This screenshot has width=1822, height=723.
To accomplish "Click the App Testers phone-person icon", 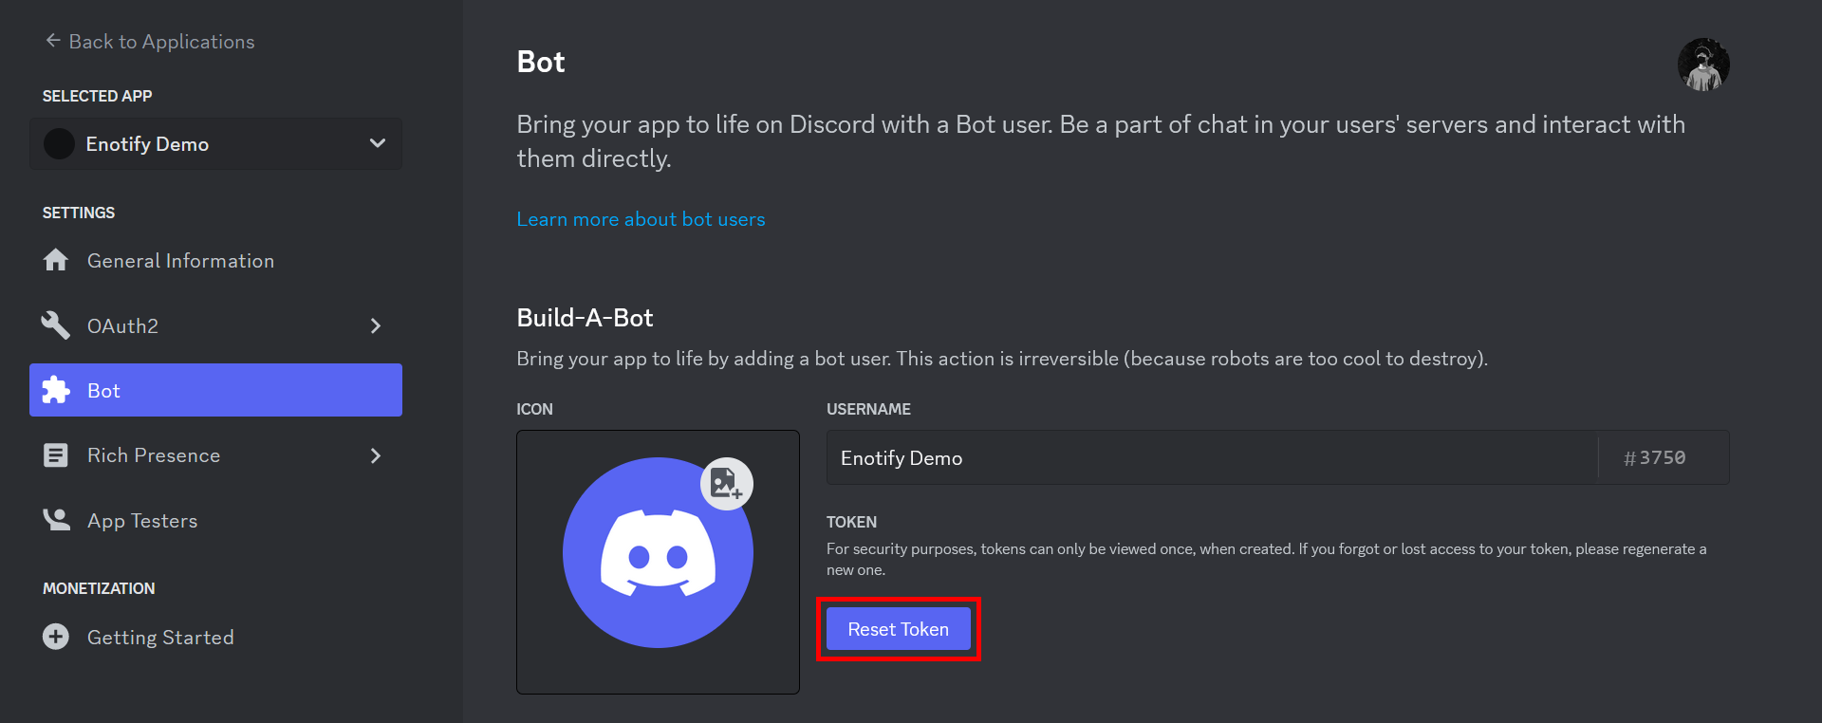I will (x=56, y=520).
